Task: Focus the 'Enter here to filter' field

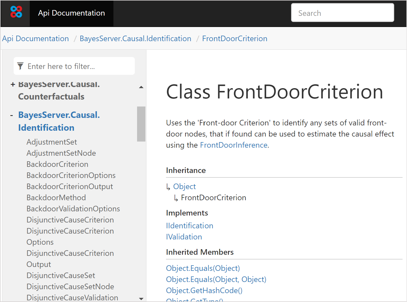Action: click(79, 66)
